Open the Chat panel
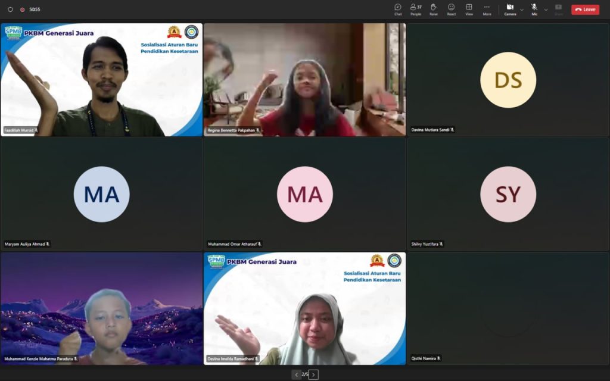This screenshot has width=610, height=381. [x=397, y=10]
